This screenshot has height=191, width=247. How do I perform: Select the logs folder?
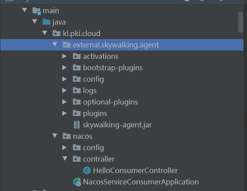[89, 90]
